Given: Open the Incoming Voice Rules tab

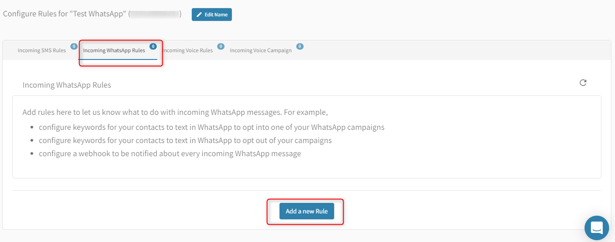Looking at the screenshot, I should tap(189, 50).
